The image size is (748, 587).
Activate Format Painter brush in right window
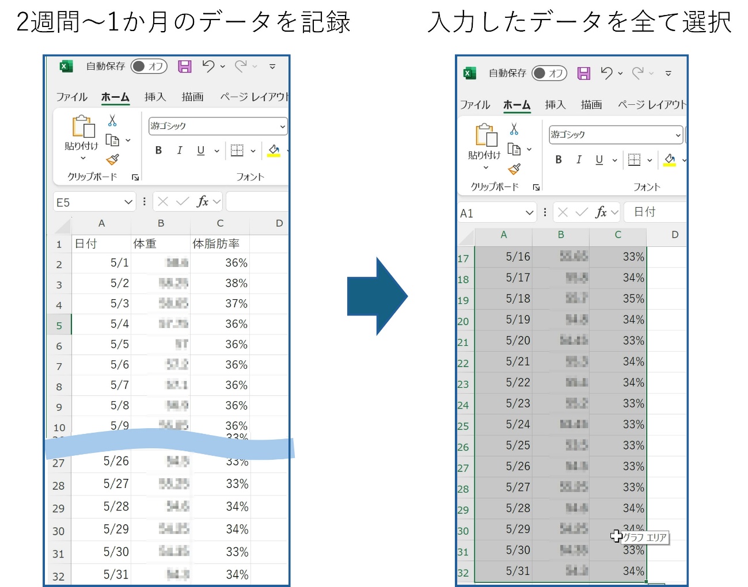pos(514,169)
